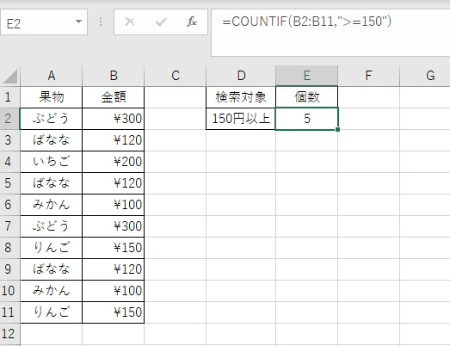
Task: Click cell D1 containing 検索対象
Action: [241, 97]
